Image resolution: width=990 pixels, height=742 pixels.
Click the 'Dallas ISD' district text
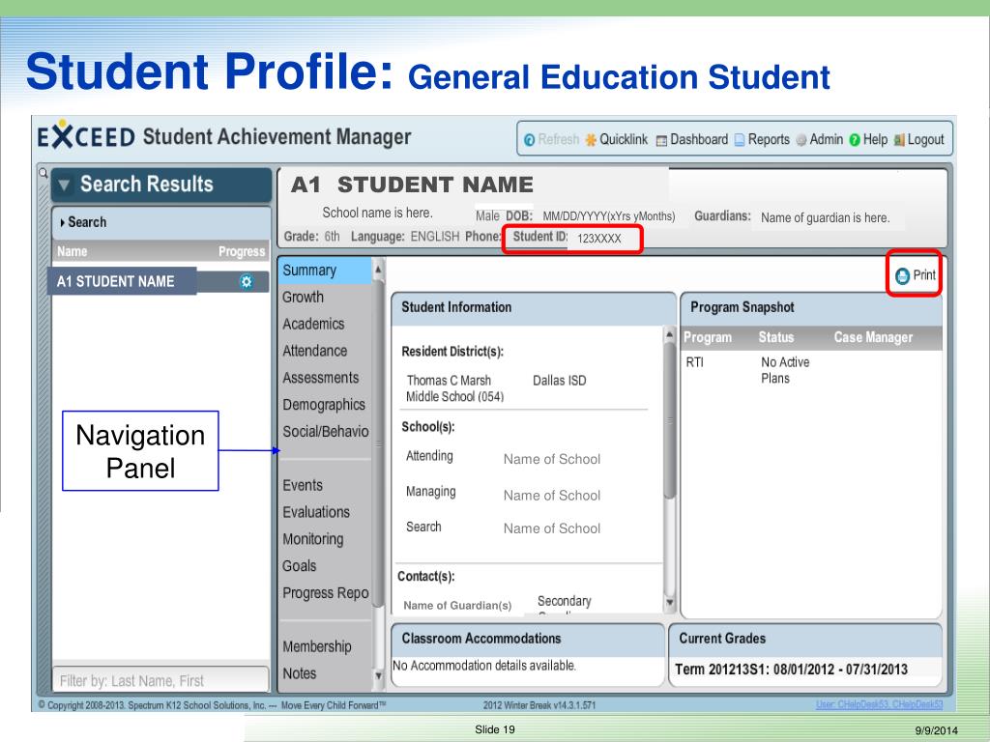(560, 381)
